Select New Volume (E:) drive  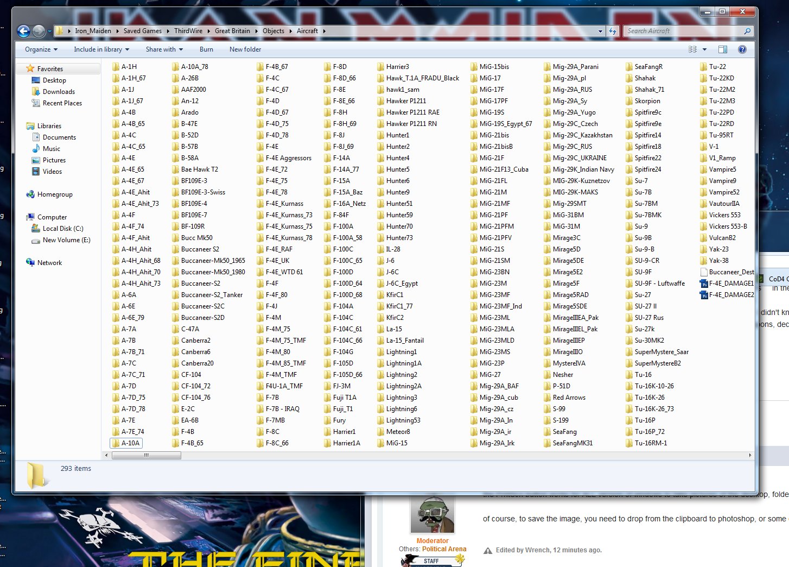tap(61, 240)
